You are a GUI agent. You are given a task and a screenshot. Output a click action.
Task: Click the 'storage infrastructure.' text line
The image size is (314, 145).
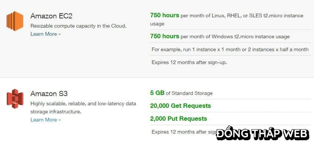coord(56,112)
